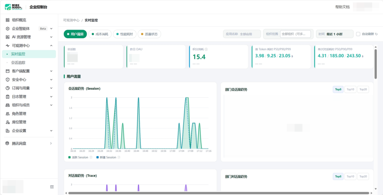This screenshot has height=195, width=383.
Task: Click the 客户端配置 window icon
Action: 7,71
